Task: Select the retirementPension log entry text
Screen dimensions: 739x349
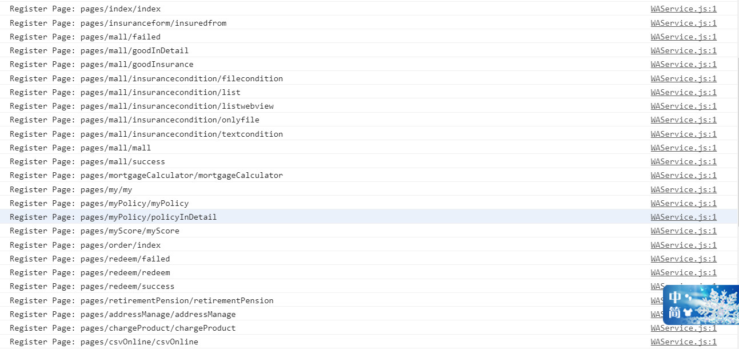Action: coord(142,301)
